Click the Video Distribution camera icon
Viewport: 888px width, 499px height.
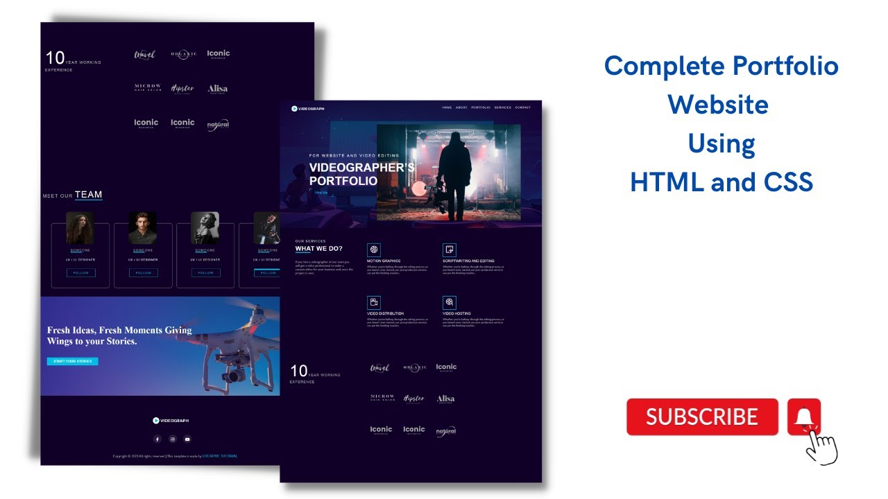coord(373,302)
